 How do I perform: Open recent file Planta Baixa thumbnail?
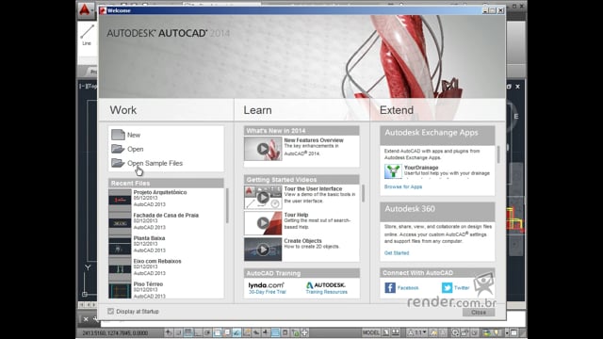click(x=120, y=245)
